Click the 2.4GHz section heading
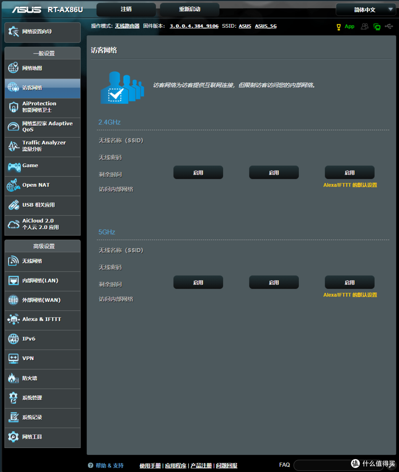Image resolution: width=399 pixels, height=472 pixels. [x=109, y=122]
